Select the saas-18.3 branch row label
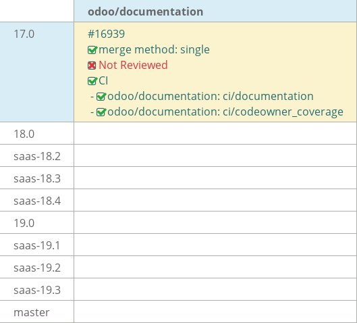357x323 pixels. (x=37, y=178)
